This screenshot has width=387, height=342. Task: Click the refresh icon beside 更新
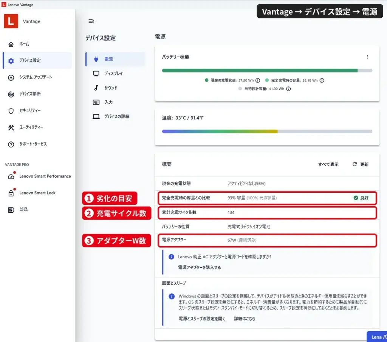354,164
